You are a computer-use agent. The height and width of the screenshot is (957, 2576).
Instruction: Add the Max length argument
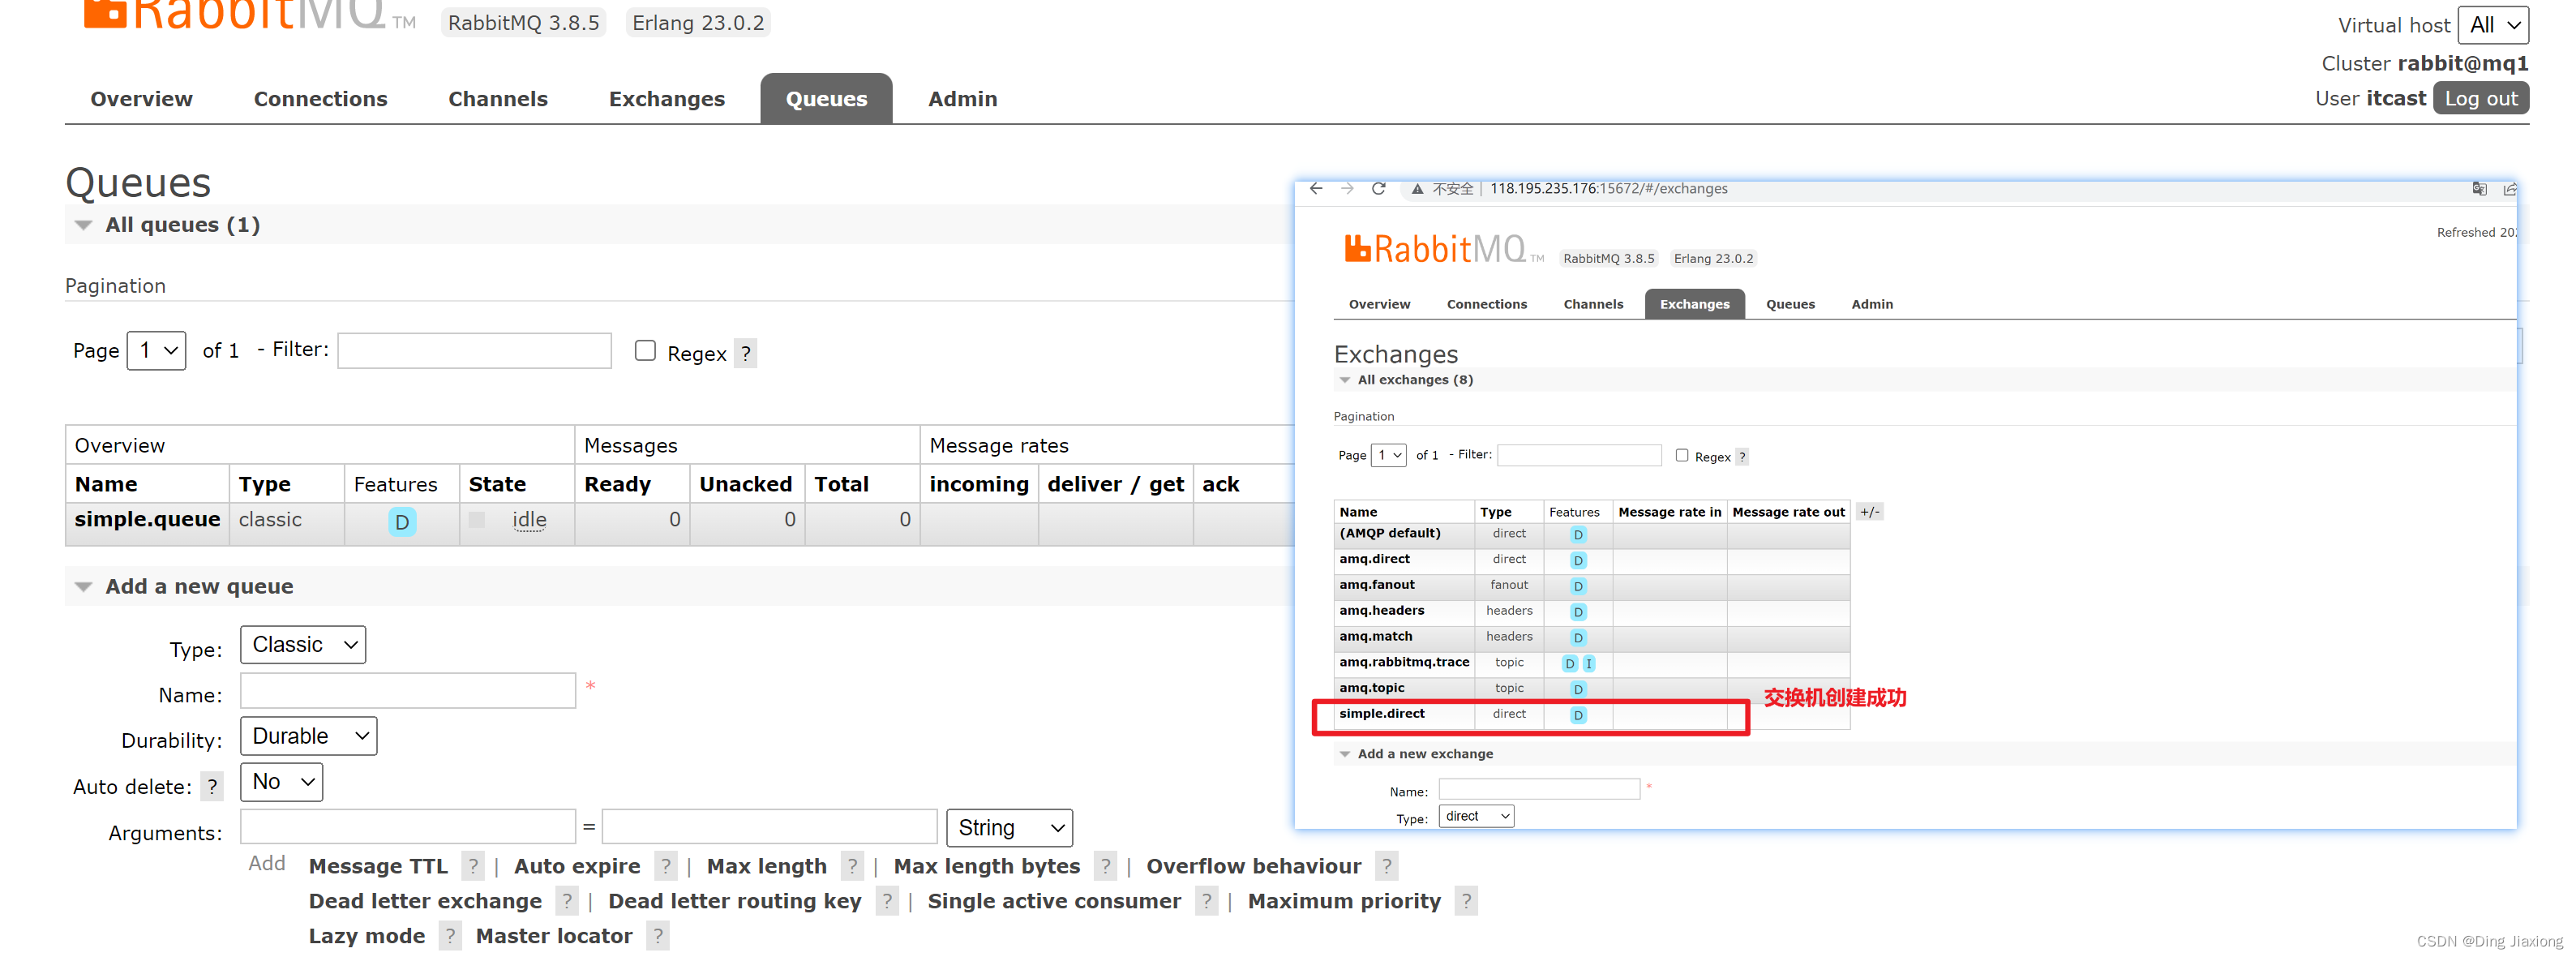coord(767,866)
